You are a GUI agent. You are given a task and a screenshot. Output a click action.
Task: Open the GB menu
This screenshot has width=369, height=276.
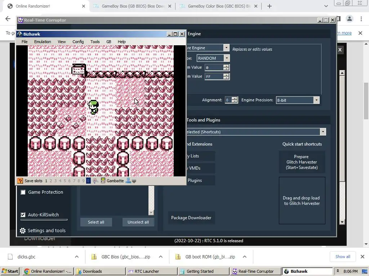coord(109,42)
